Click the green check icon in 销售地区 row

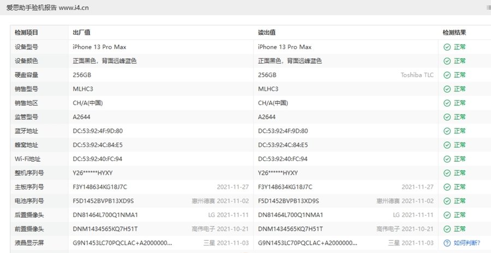tap(447, 103)
